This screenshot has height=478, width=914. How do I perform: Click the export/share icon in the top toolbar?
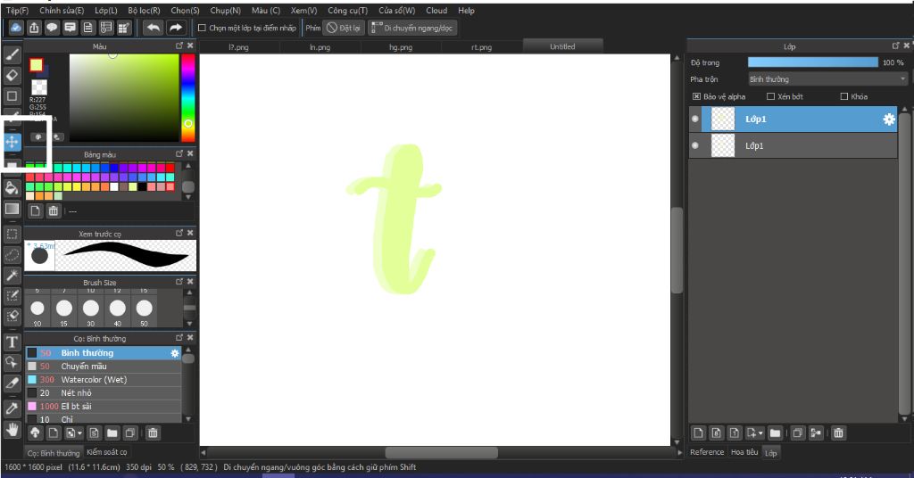(35, 28)
